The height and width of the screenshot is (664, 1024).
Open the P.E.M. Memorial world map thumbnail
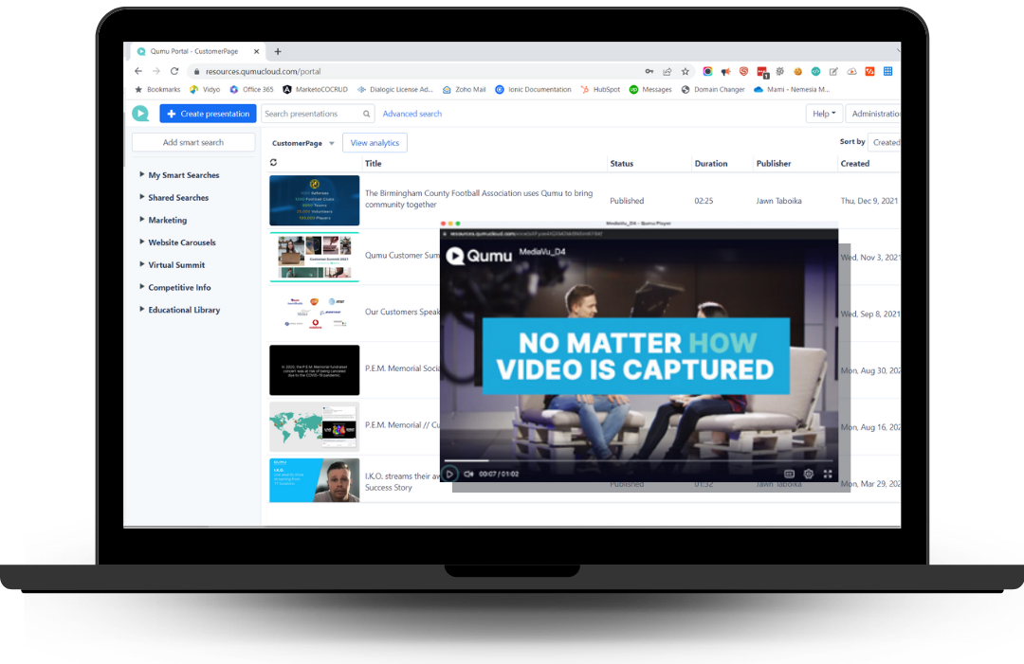coord(314,426)
